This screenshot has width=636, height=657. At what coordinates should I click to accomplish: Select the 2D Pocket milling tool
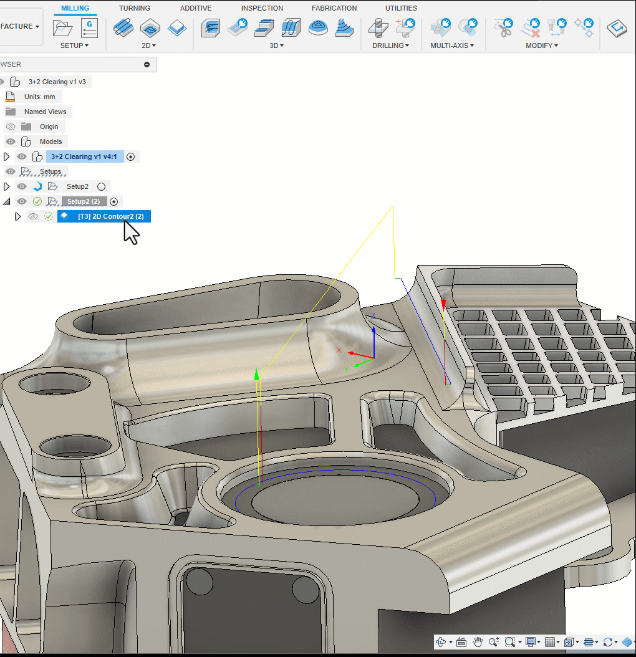(150, 27)
